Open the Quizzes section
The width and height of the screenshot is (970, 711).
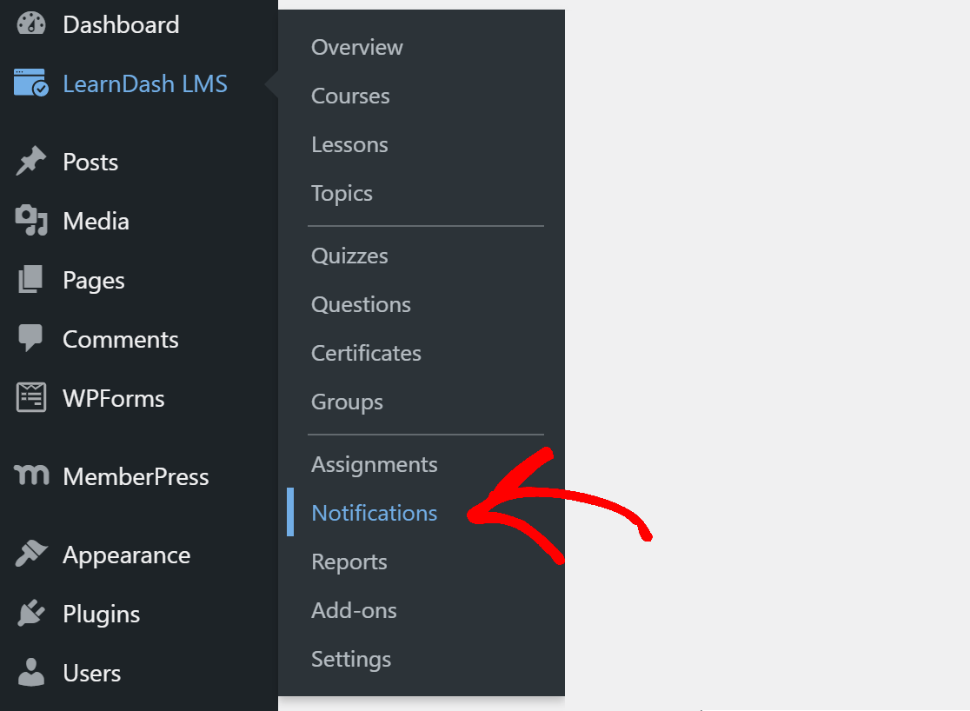pos(349,256)
